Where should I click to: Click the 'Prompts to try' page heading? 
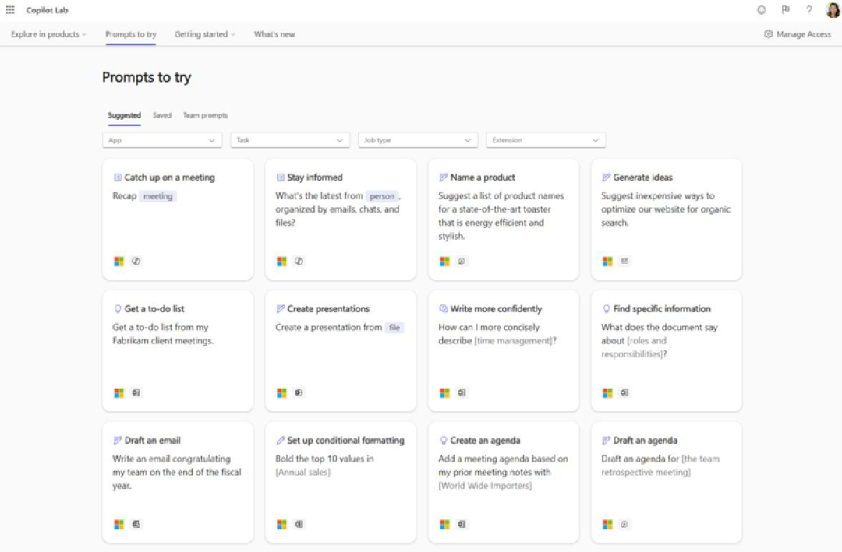point(147,77)
